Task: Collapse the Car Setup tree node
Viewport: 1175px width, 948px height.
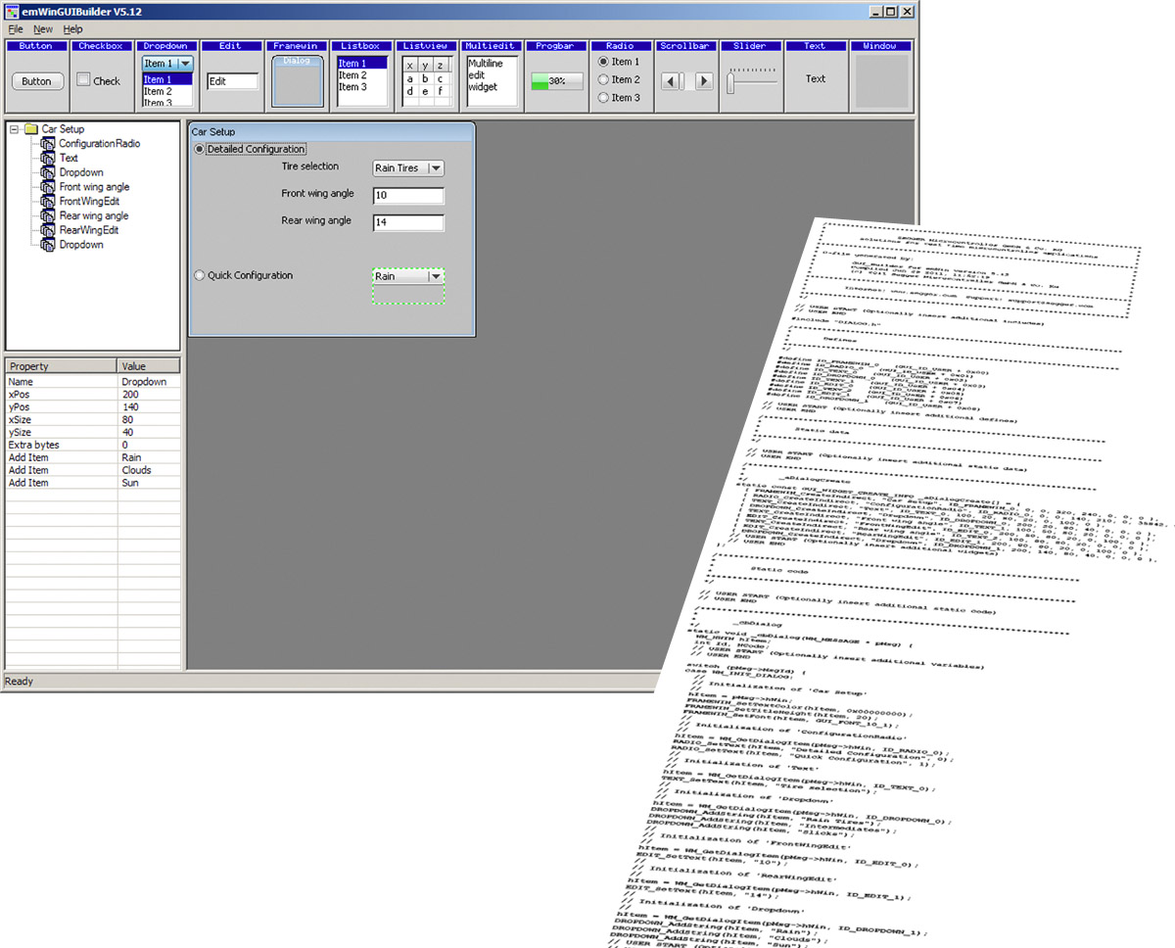Action: click(x=14, y=129)
